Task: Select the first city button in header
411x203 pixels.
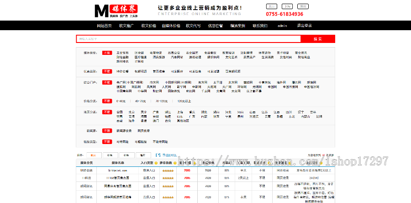Action: (x=272, y=6)
